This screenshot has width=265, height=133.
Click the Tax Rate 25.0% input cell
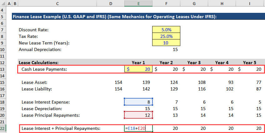coord(166,36)
